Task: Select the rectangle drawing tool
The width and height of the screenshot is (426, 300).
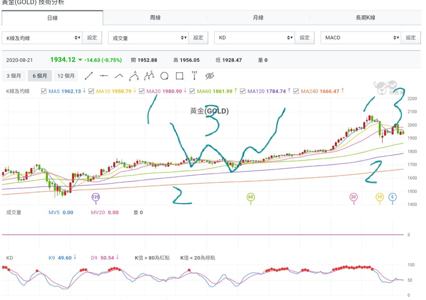Action: (x=179, y=76)
